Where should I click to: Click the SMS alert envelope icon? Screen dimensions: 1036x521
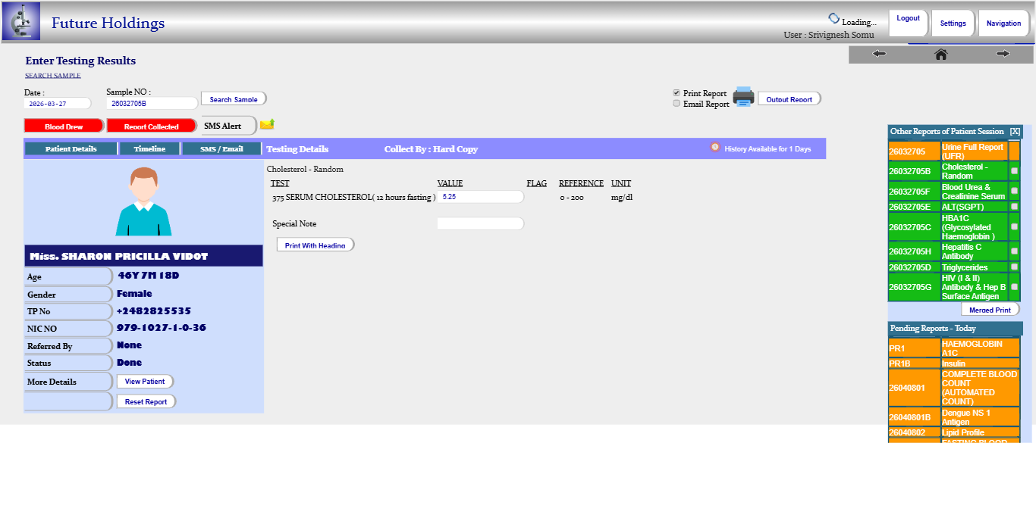pyautogui.click(x=267, y=125)
